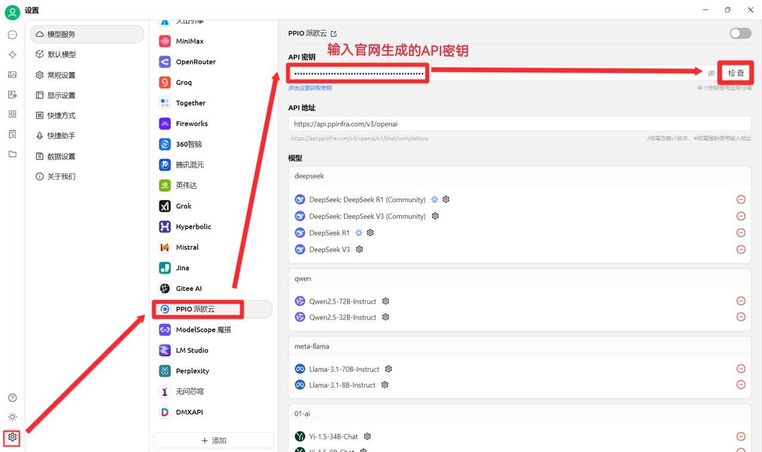Select the Gitee AI provider
This screenshot has width=762, height=452.
pyautogui.click(x=213, y=288)
